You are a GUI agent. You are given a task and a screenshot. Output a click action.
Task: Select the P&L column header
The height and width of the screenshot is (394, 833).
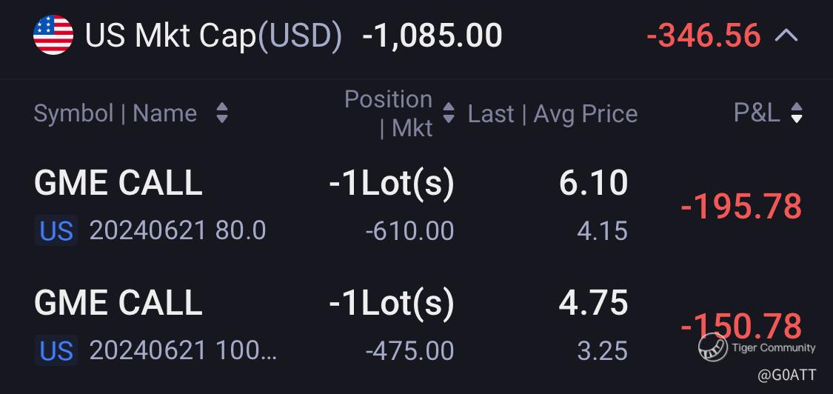tap(757, 113)
